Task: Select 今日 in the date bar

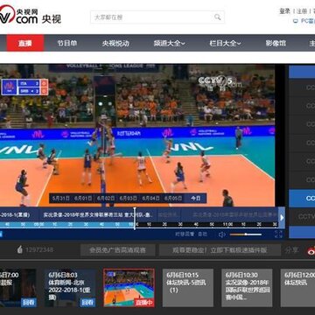Action: pos(195,199)
